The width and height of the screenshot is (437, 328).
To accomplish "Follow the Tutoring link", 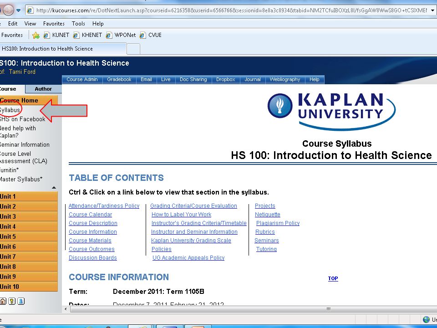I will (x=266, y=249).
